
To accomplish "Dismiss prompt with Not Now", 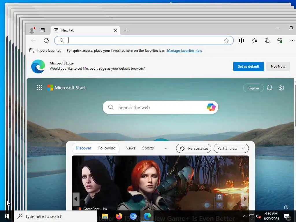I will coord(278,66).
